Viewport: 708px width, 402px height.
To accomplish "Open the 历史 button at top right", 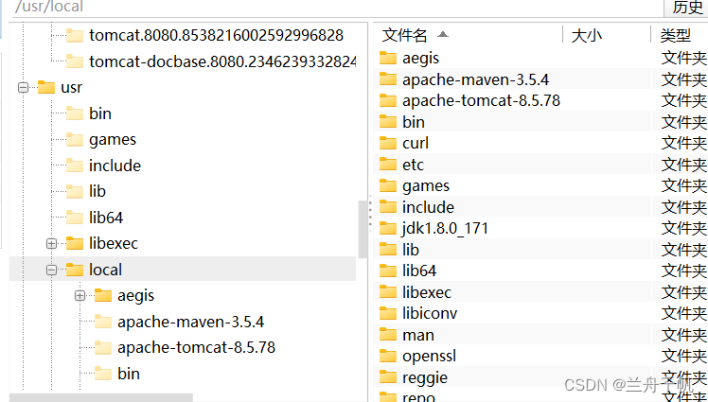I will pos(686,7).
